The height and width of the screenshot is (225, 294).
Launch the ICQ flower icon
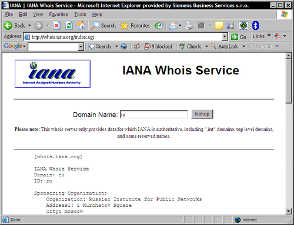click(x=243, y=26)
